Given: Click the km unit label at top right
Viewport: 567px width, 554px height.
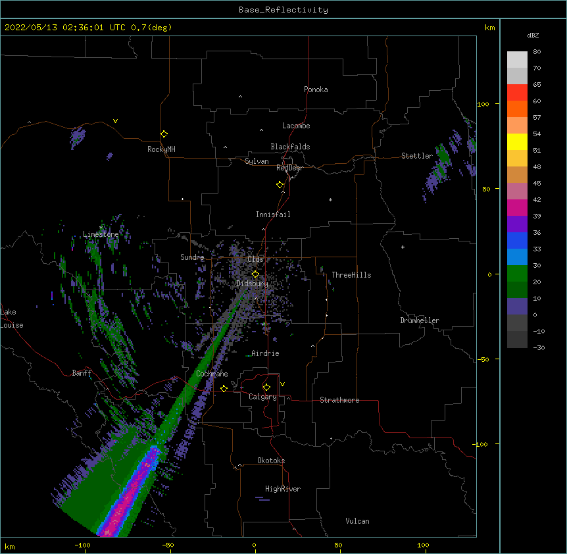Looking at the screenshot, I should click(x=489, y=28).
